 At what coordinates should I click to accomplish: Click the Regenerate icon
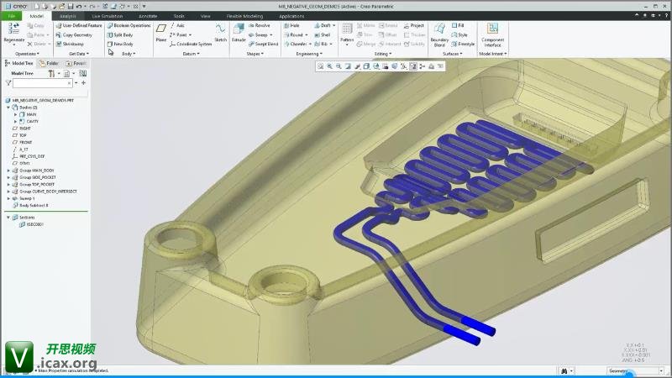13,32
